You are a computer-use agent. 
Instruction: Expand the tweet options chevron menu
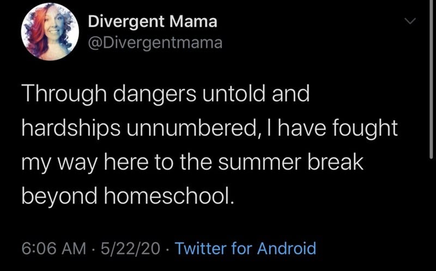click(410, 21)
